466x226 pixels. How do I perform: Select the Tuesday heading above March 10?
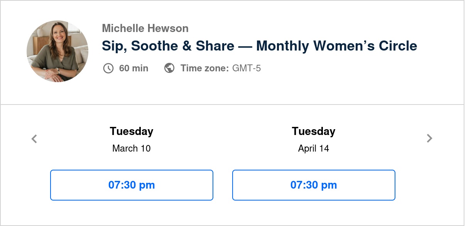tap(132, 131)
